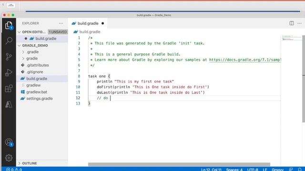Open the Extensions view
The height and width of the screenshot is (171, 305).
click(x=9, y=88)
